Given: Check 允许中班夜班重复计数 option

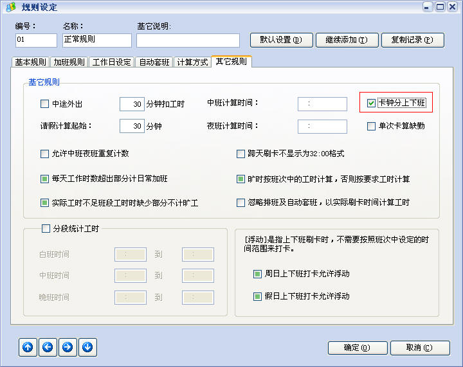Looking at the screenshot, I should pyautogui.click(x=45, y=154).
